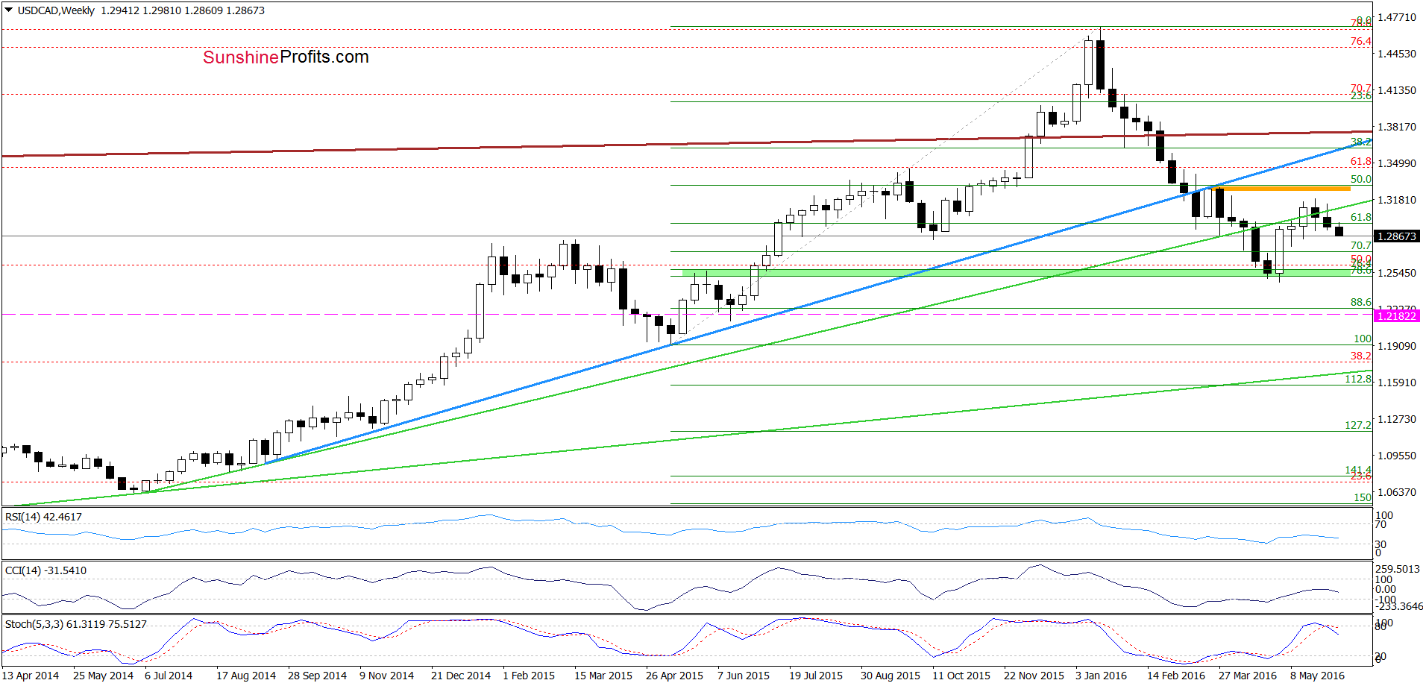Click the 7 Jun 2015 date label

tap(744, 676)
